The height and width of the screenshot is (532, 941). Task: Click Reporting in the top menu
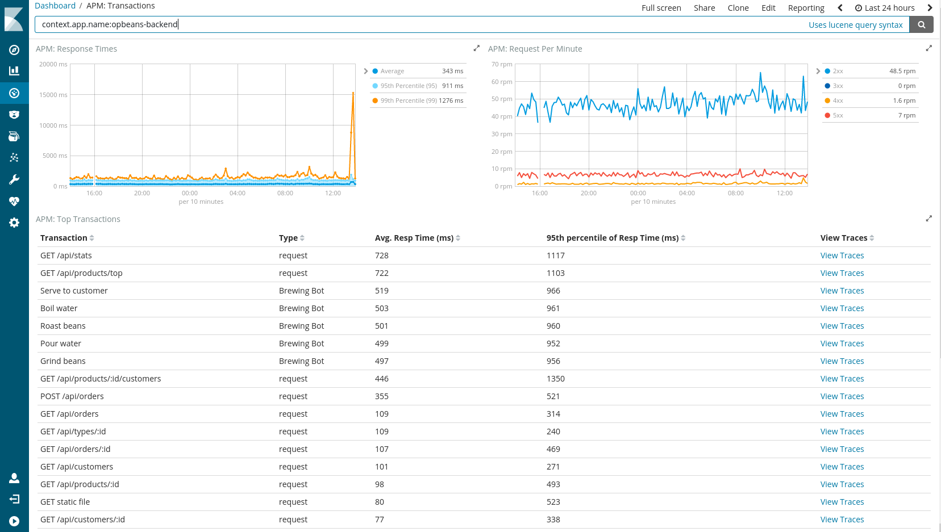(x=806, y=7)
